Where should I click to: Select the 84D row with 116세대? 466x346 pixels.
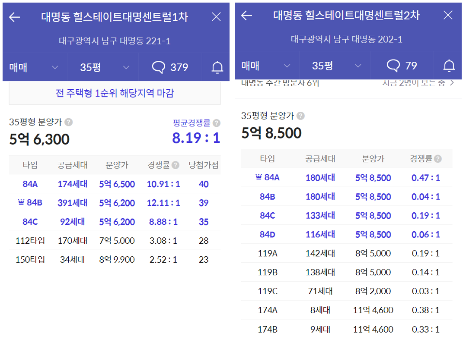click(347, 235)
